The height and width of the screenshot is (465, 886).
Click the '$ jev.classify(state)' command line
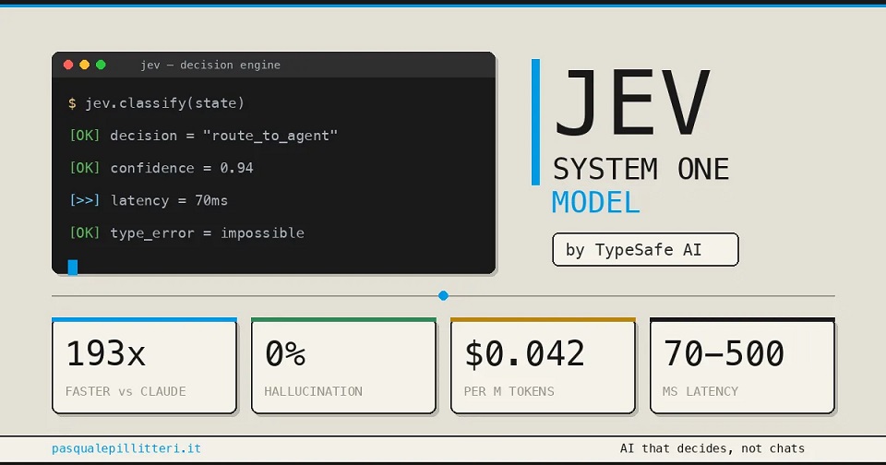[157, 103]
